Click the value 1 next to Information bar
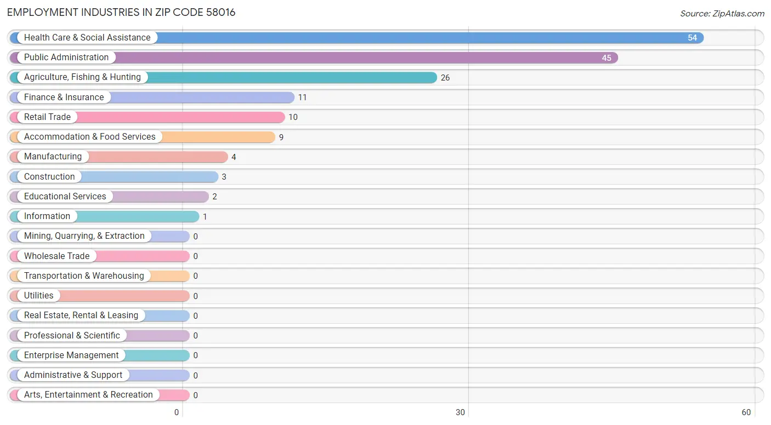771x425 pixels. (205, 217)
